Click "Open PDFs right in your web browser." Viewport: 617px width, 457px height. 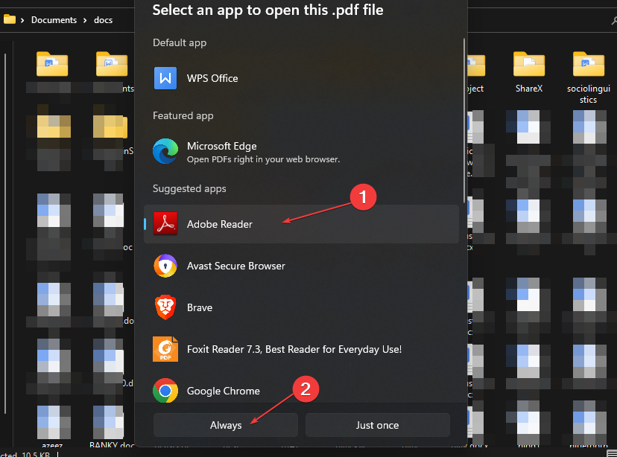(x=263, y=159)
